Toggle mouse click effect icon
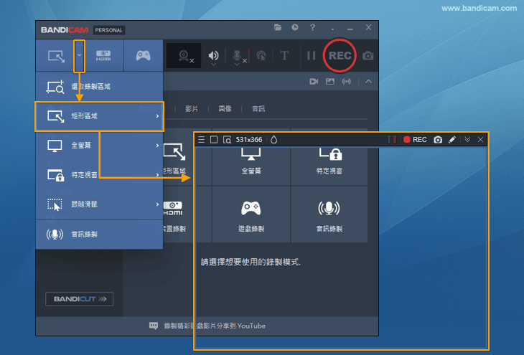This screenshot has height=355, width=524. pyautogui.click(x=261, y=56)
